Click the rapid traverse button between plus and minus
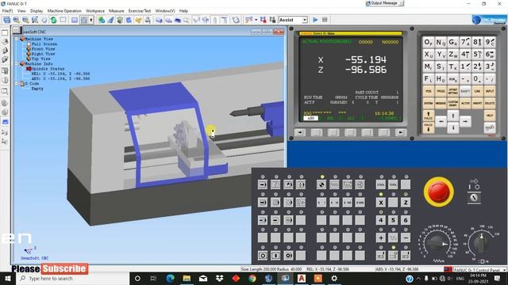Screen dimensions: 508x285 pos(393,237)
